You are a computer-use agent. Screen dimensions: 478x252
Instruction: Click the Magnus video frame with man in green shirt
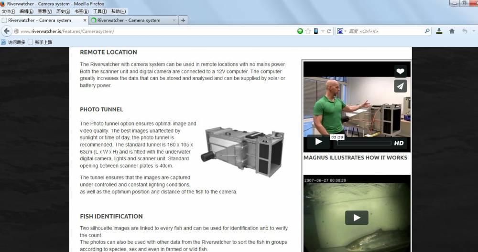357,106
